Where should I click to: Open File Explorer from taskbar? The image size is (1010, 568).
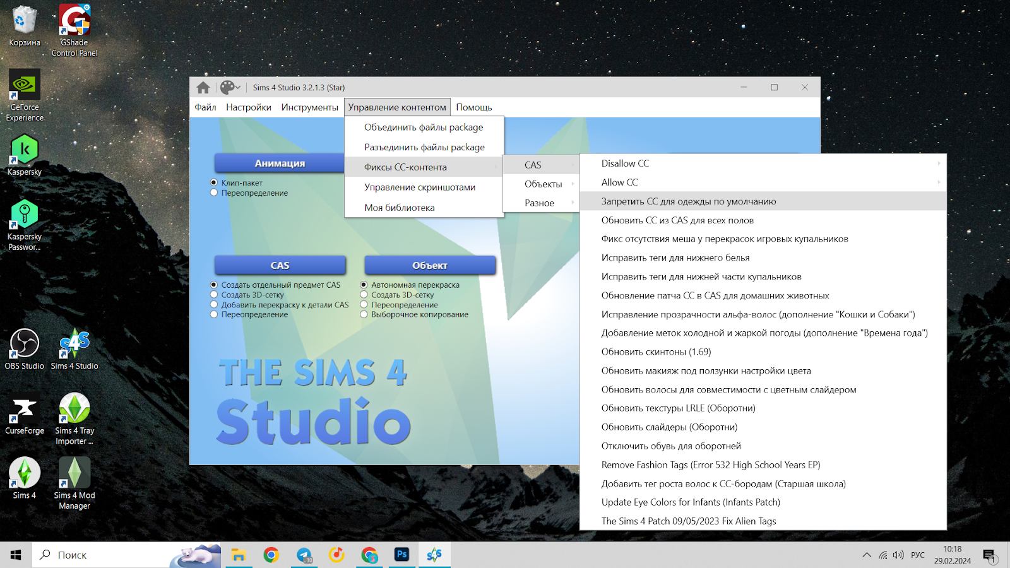point(238,555)
